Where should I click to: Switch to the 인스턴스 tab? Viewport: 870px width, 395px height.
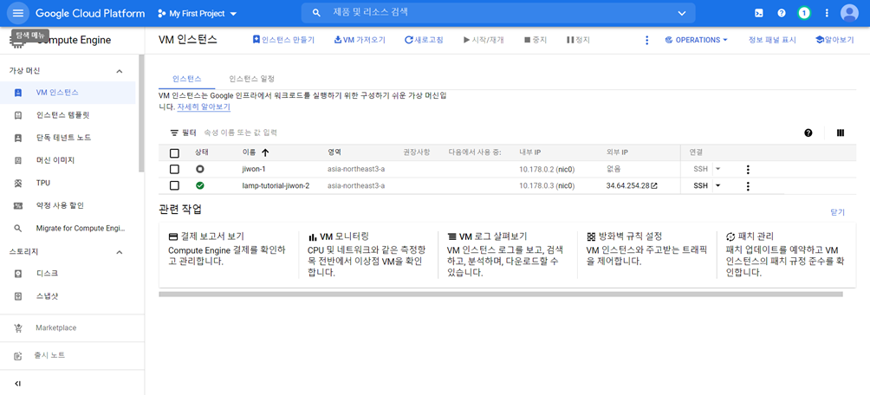click(x=186, y=79)
